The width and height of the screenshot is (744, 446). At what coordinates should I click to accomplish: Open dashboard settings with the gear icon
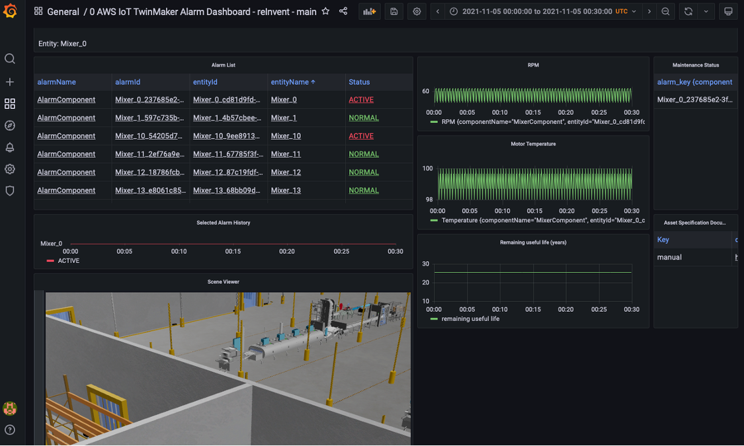(x=416, y=11)
